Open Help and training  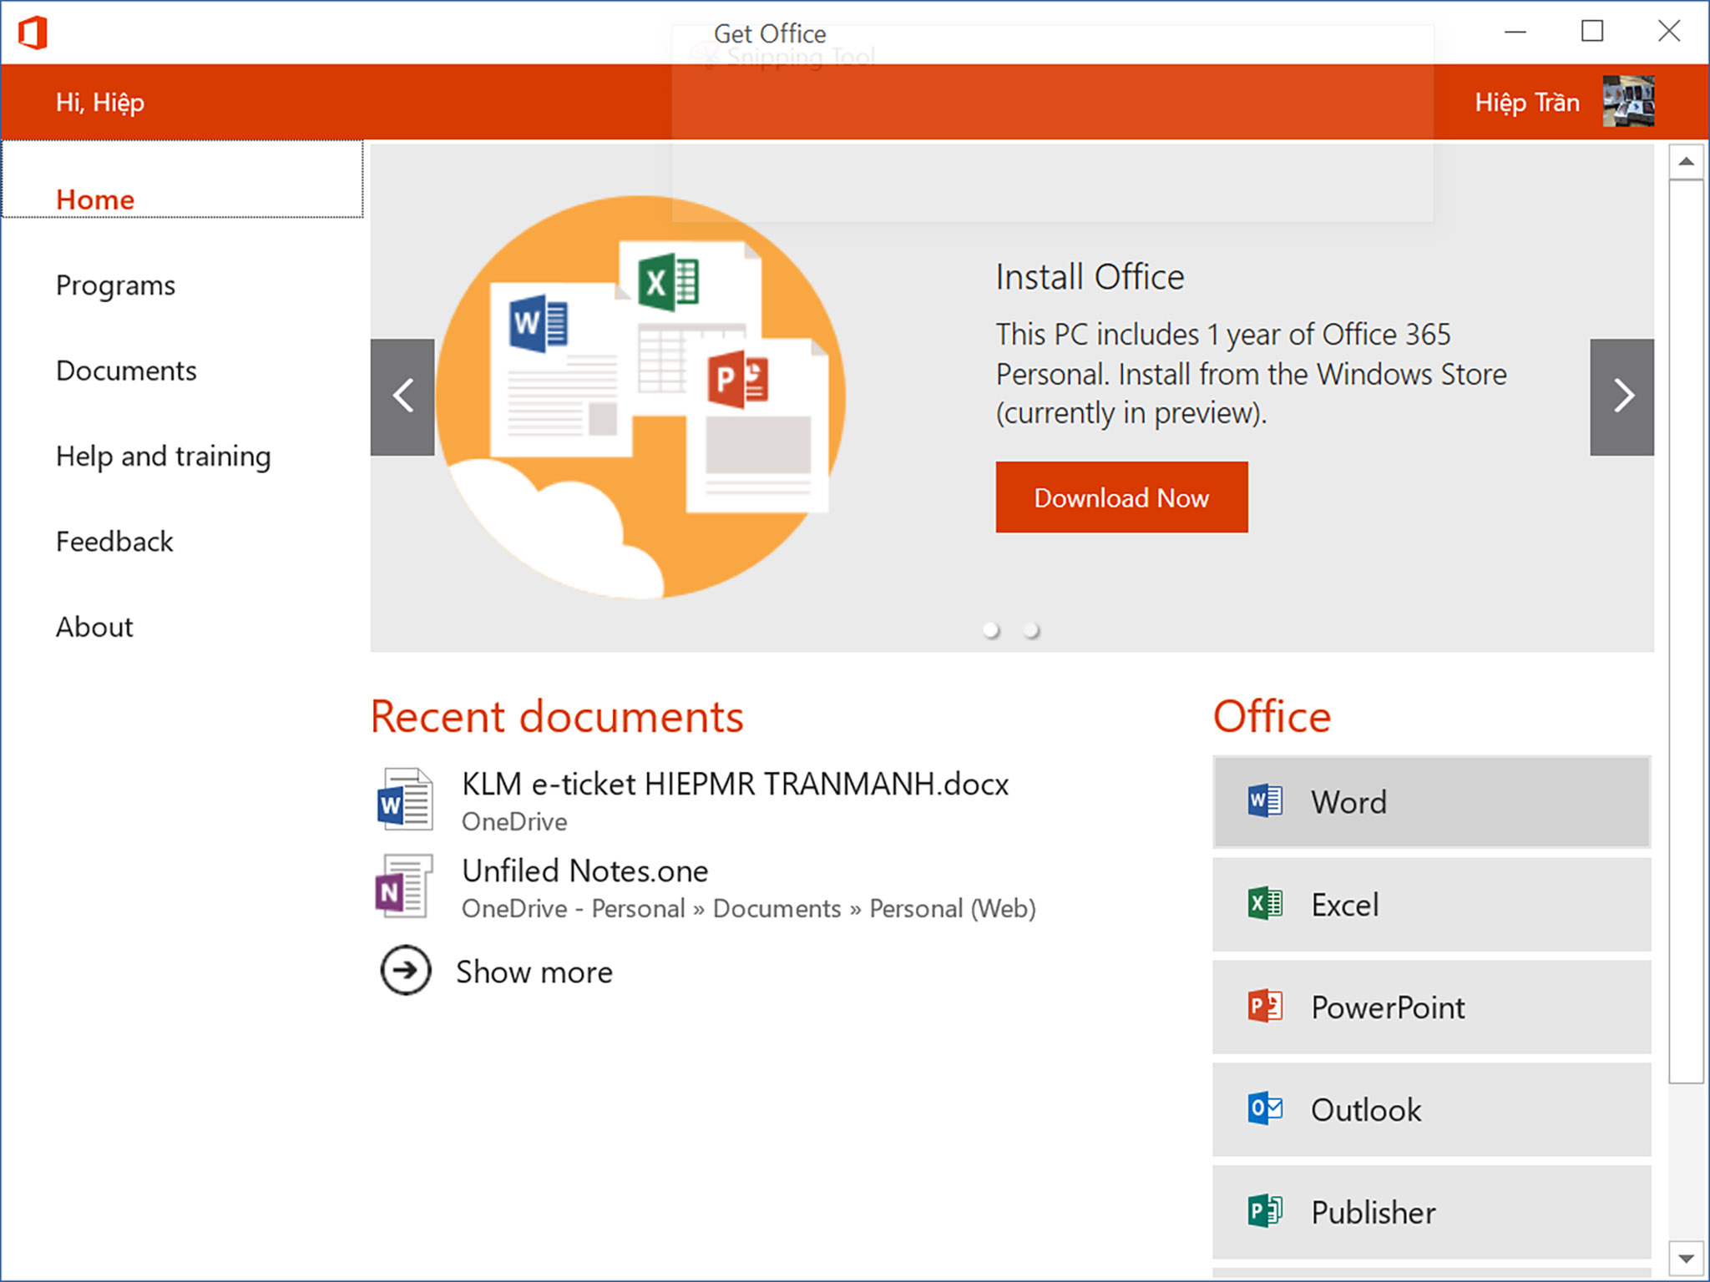164,457
